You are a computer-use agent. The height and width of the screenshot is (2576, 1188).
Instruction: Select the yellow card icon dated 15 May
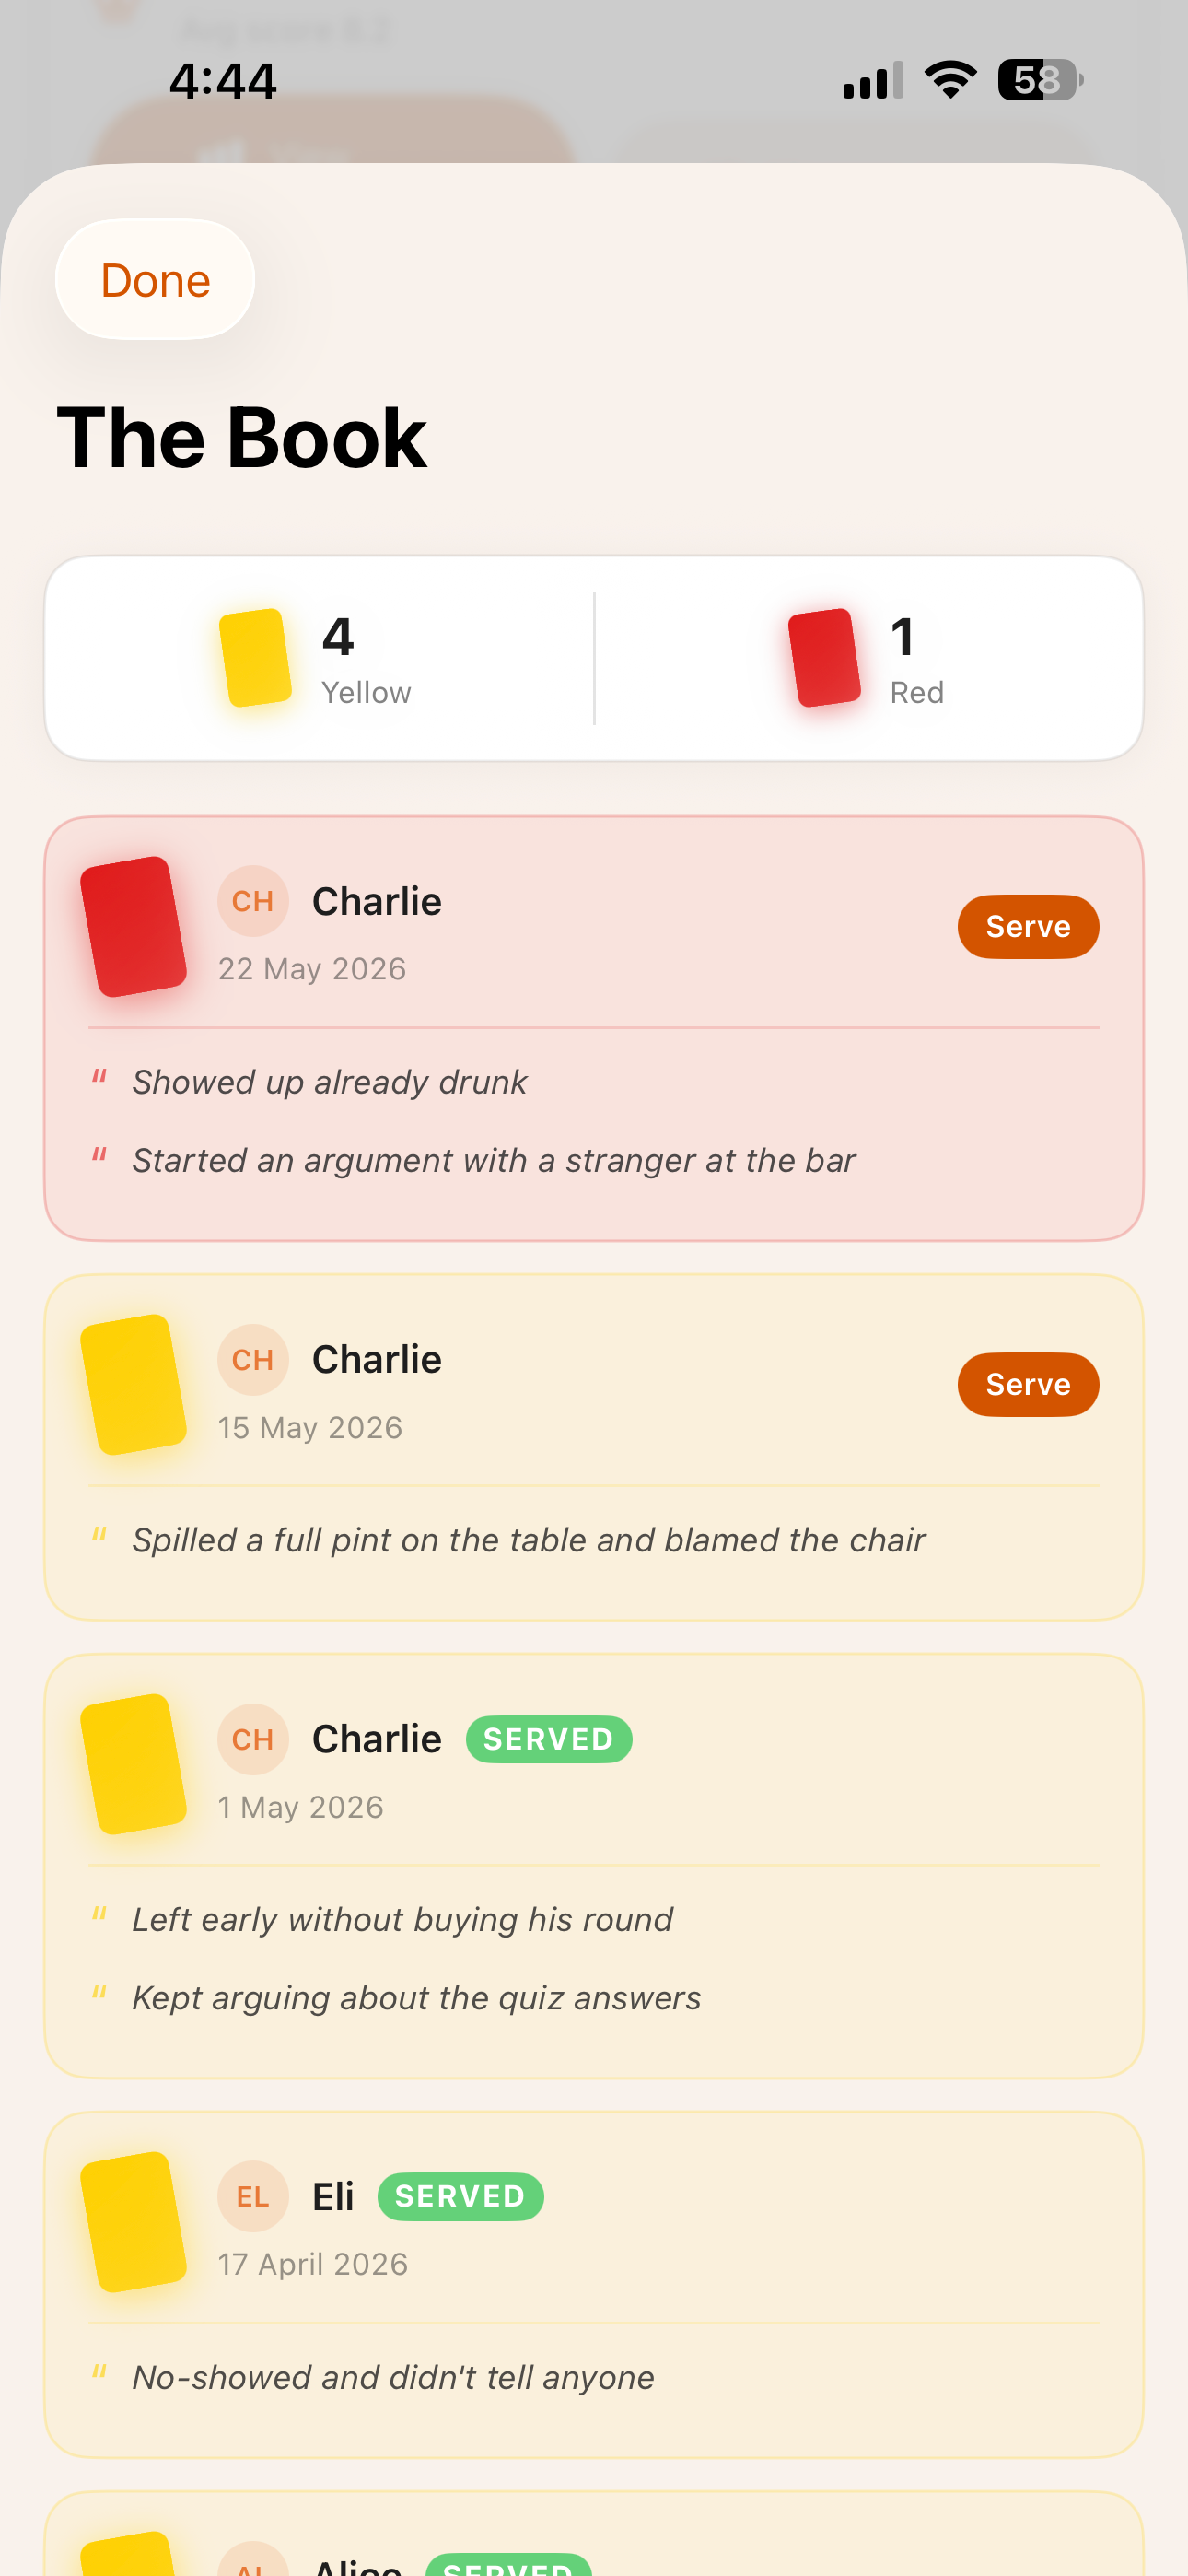[133, 1385]
